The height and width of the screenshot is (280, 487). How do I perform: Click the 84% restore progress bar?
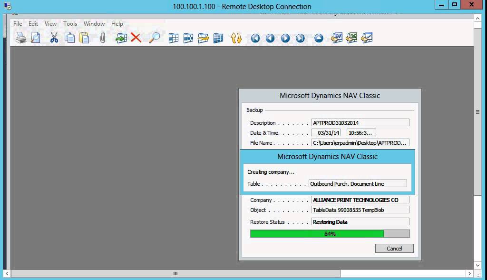330,234
